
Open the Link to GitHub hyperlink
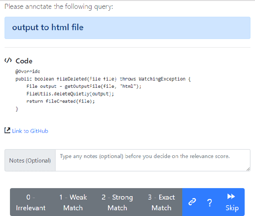[30, 131]
